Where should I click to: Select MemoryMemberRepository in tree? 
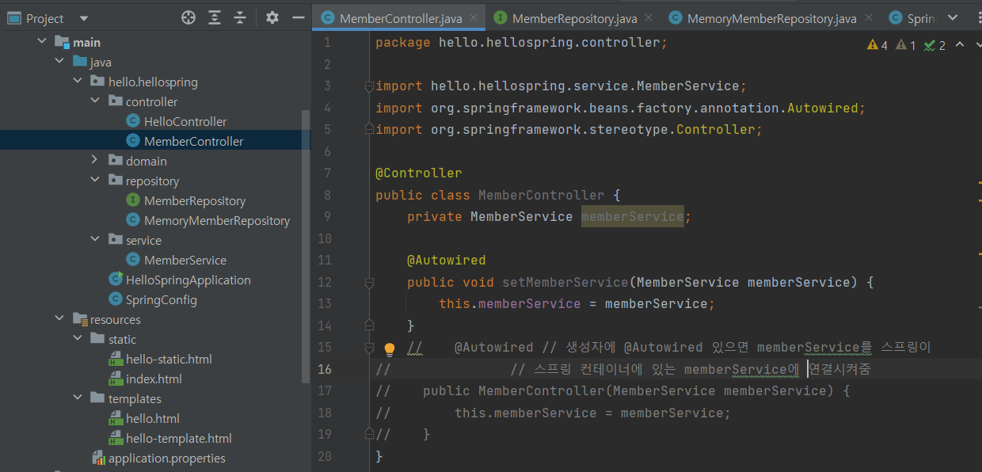(217, 220)
